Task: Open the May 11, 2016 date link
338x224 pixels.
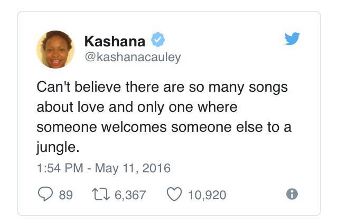Action: coord(132,169)
